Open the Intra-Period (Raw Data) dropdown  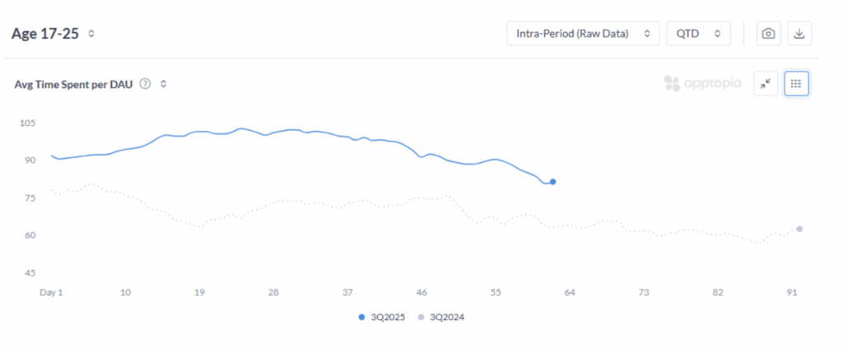(x=583, y=34)
